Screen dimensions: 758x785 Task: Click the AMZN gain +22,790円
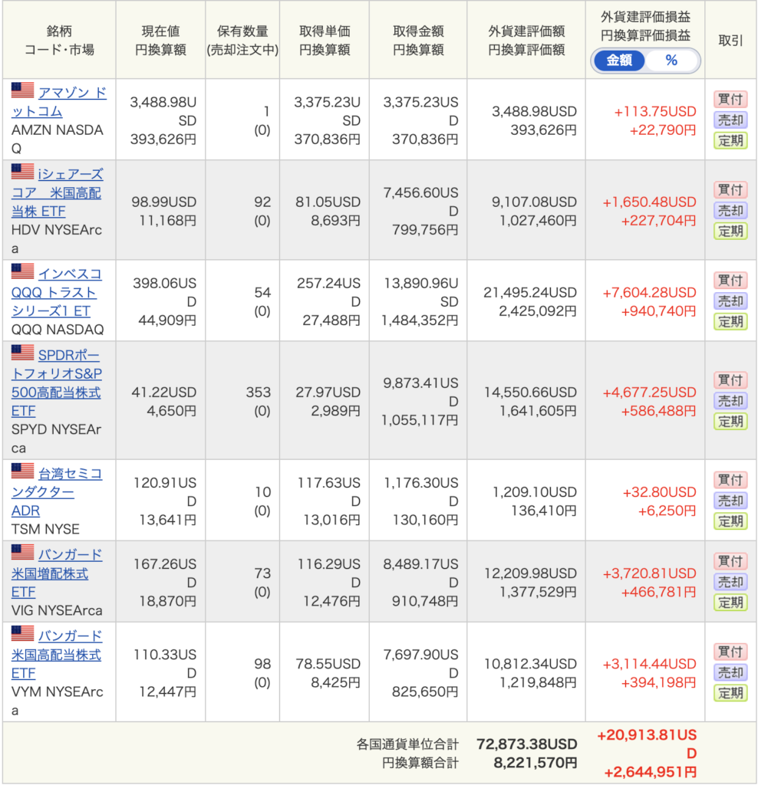pyautogui.click(x=663, y=130)
